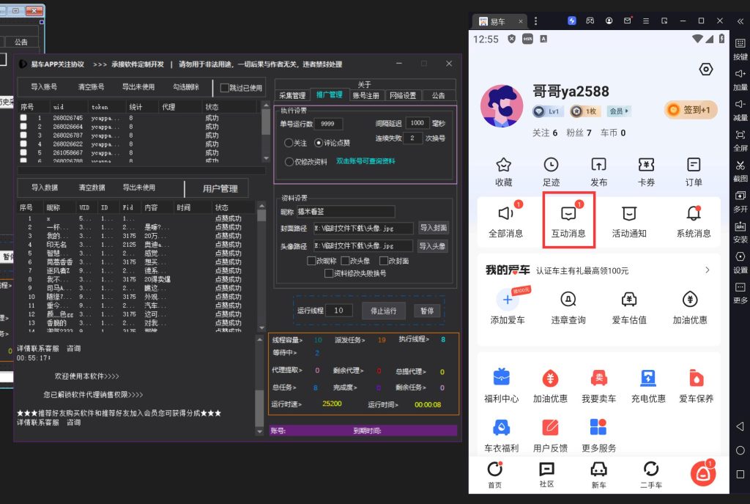This screenshot has width=750, height=504.
Task: Select the 关注 radio button
Action: 289,143
